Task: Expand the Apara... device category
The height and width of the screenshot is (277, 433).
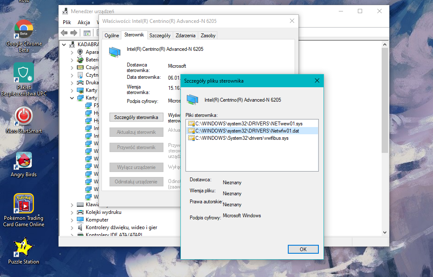Action: coord(72,52)
